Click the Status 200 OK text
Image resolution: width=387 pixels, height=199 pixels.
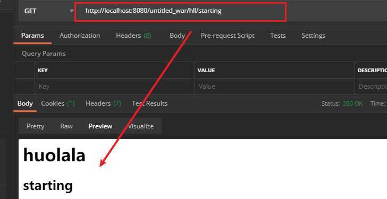[x=342, y=103]
